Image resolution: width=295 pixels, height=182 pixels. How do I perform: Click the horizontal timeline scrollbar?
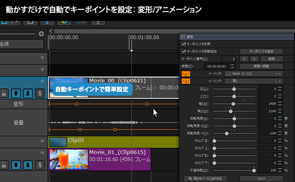(x=174, y=31)
